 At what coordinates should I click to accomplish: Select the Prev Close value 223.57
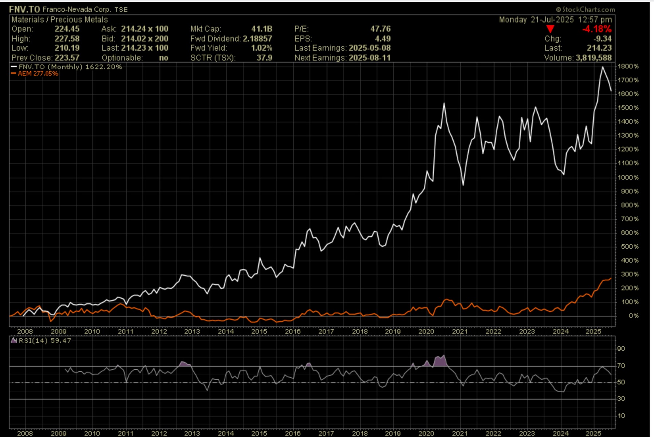67,58
